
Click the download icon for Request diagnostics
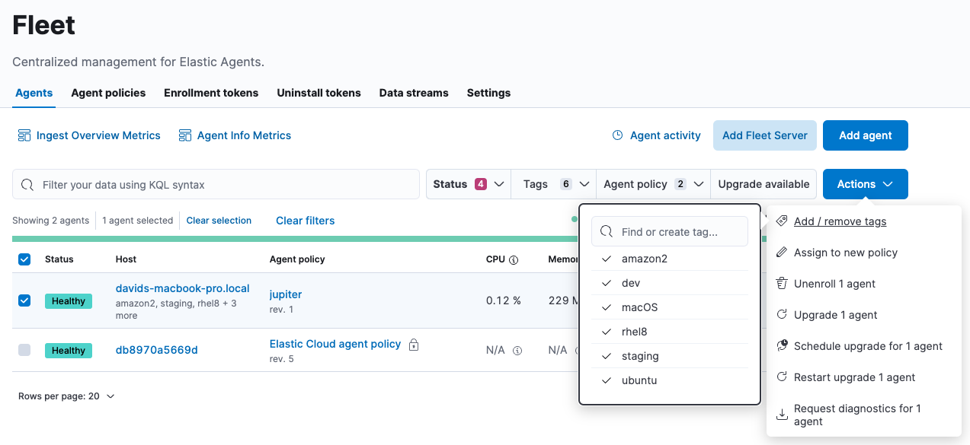click(x=781, y=415)
